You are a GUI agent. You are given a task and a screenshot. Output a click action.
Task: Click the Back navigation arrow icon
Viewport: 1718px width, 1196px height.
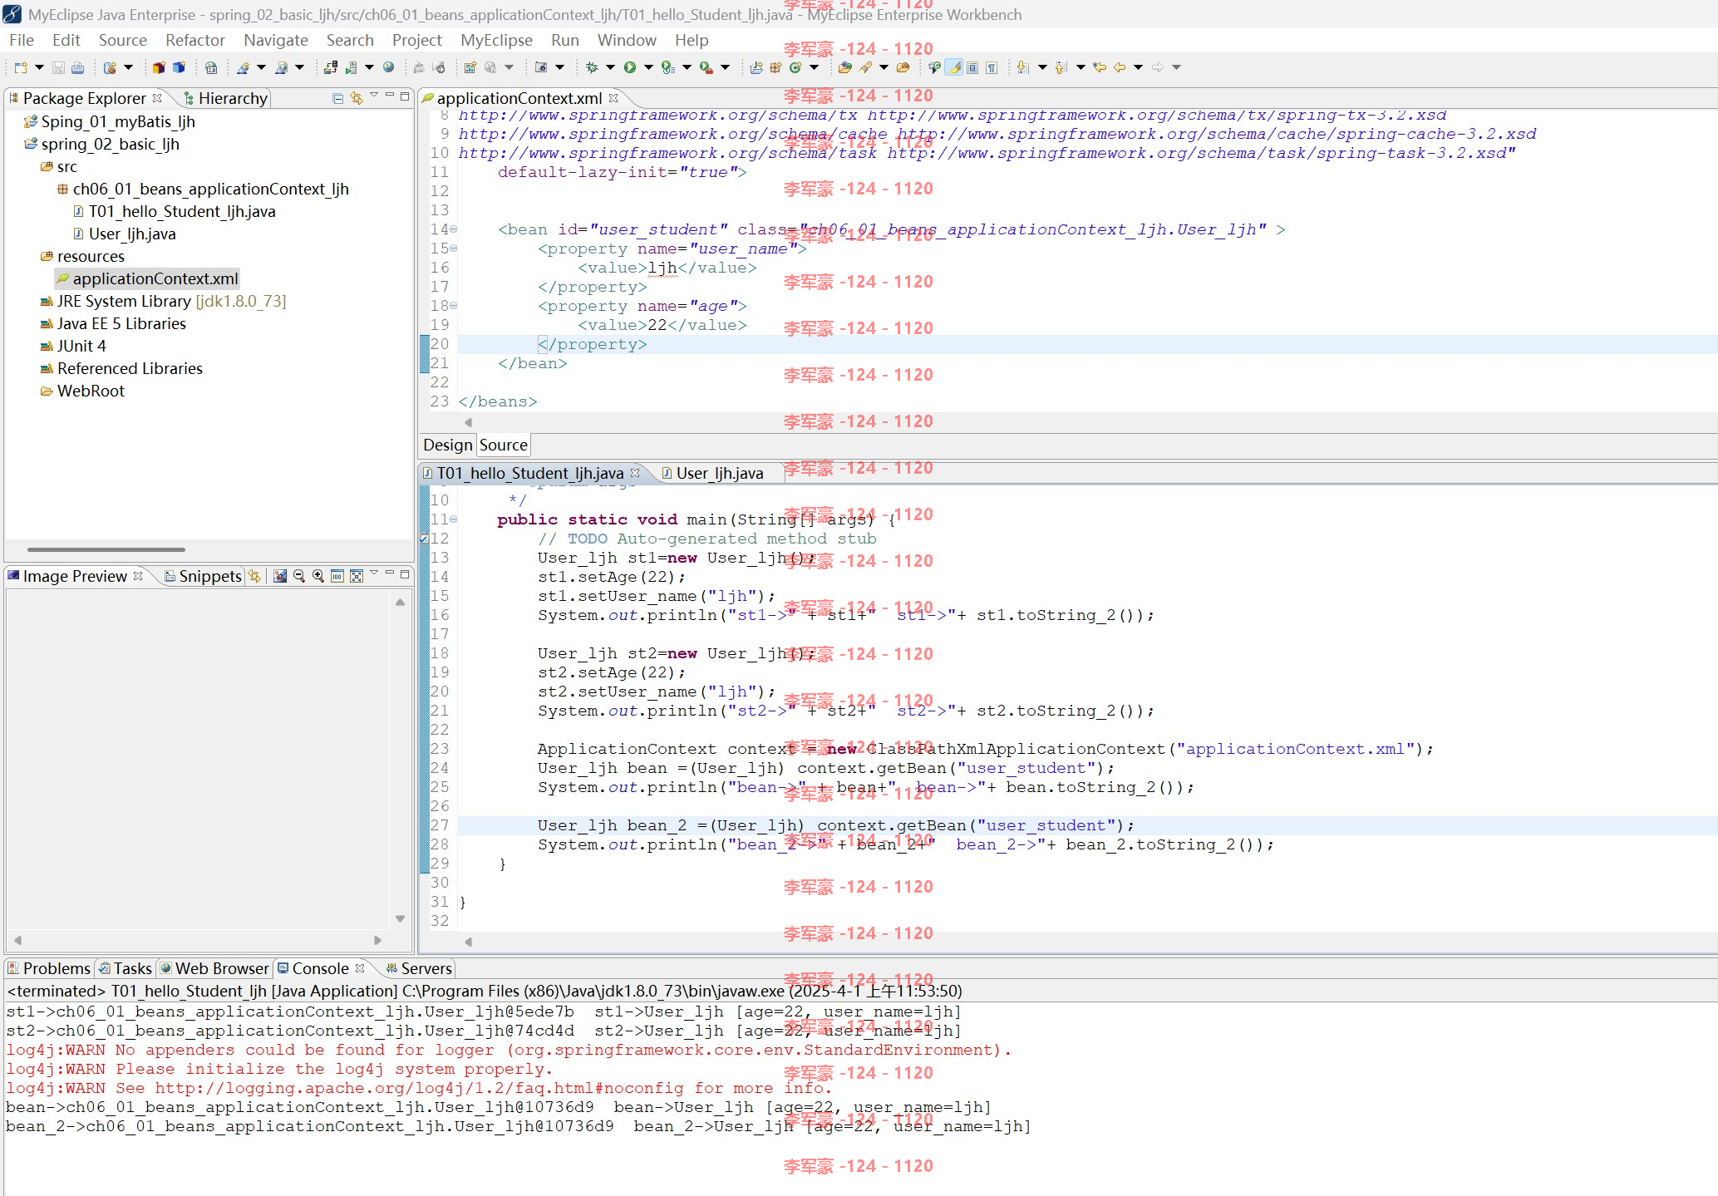tap(1120, 67)
